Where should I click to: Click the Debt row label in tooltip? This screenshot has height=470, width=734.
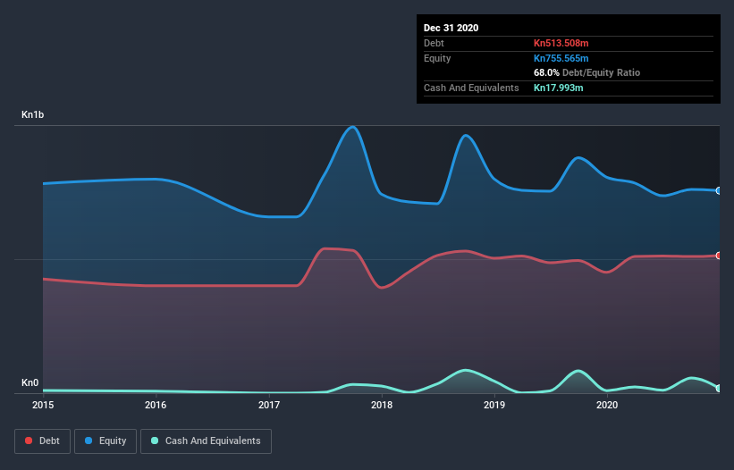(434, 43)
